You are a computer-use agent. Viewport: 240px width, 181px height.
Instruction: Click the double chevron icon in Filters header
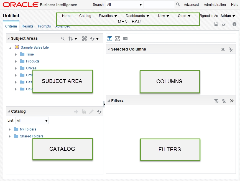click(232, 101)
